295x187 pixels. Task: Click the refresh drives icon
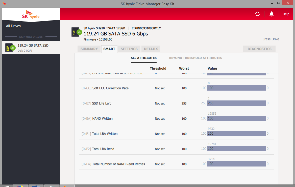pyautogui.click(x=257, y=14)
